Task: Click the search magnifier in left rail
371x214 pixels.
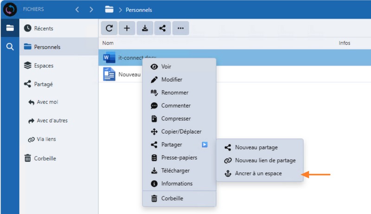Action: tap(10, 46)
